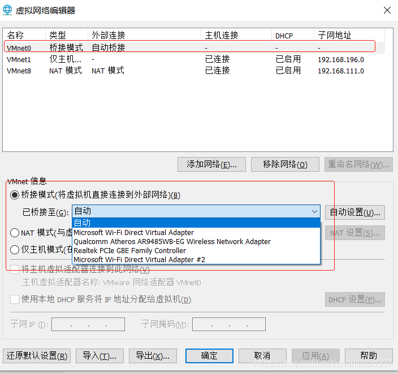Click 名称 column header
The width and height of the screenshot is (398, 374).
click(24, 35)
